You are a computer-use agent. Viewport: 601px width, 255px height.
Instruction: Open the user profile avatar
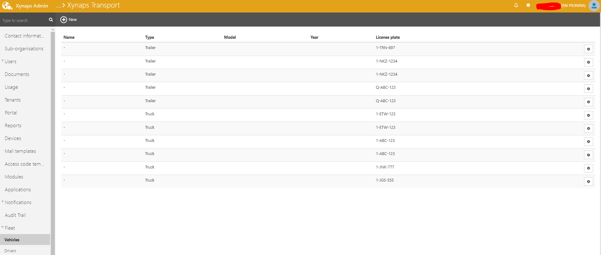click(x=594, y=6)
